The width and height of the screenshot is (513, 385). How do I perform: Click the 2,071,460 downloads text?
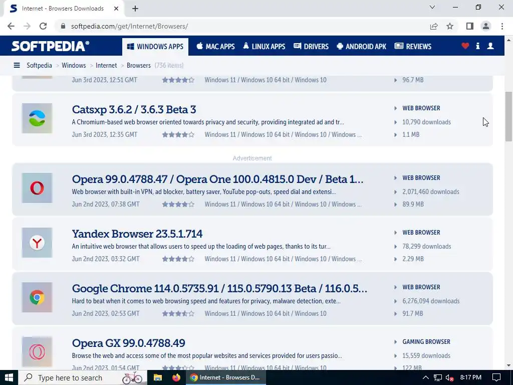click(430, 192)
